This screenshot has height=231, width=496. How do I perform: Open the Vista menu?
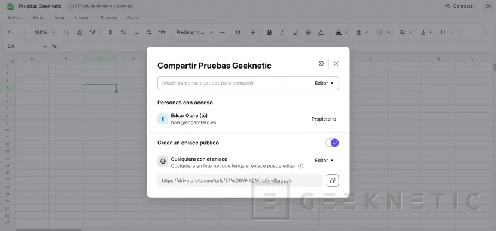59,18
